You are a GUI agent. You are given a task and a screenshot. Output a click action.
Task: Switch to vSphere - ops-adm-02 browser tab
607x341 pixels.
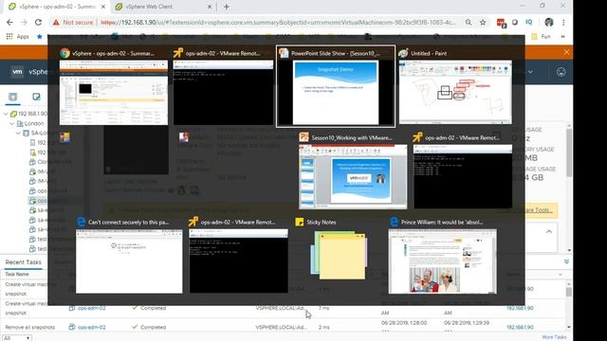pos(57,7)
